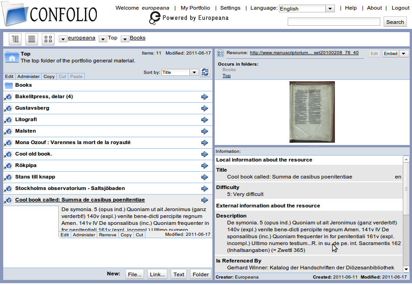Viewport: 412px width, 285px height.
Task: Click the New Folder button
Action: pos(200,274)
